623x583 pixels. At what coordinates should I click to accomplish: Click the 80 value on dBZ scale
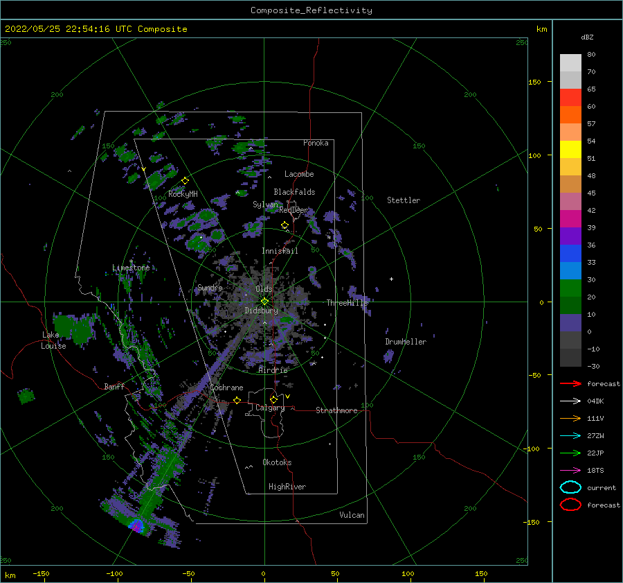591,55
